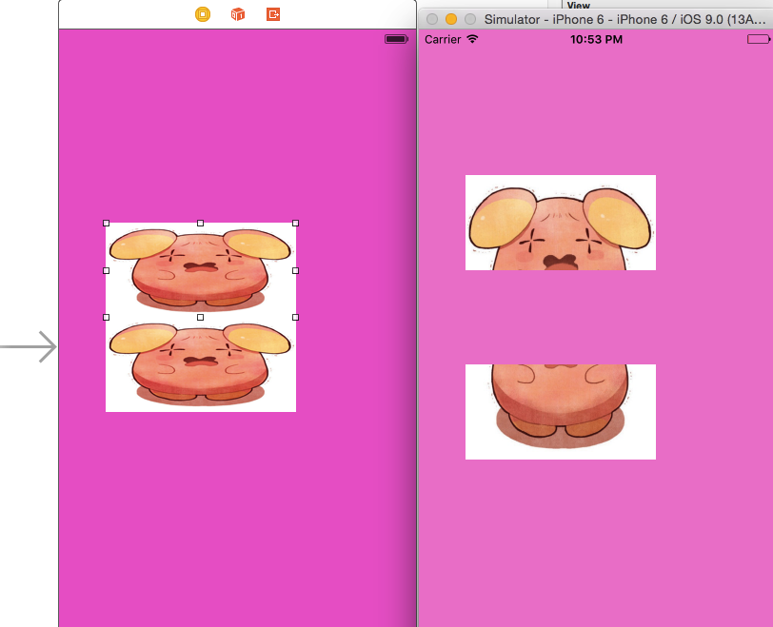Image resolution: width=773 pixels, height=627 pixels.
Task: Click the Simulator battery indicator
Action: point(759,39)
